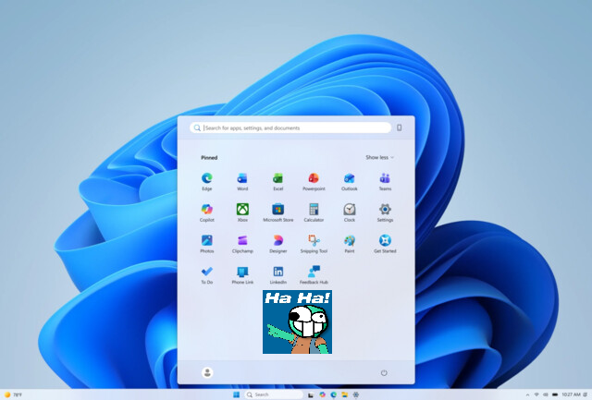Launch the Snipping Tool
This screenshot has width=592, height=400.
[x=314, y=244]
